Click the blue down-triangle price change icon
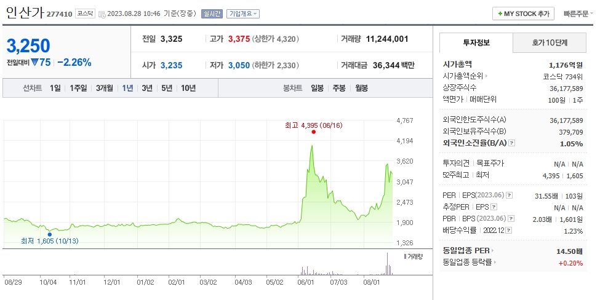 [x=35, y=62]
